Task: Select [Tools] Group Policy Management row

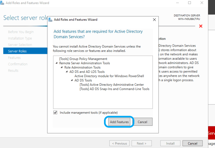Action: click(x=83, y=59)
